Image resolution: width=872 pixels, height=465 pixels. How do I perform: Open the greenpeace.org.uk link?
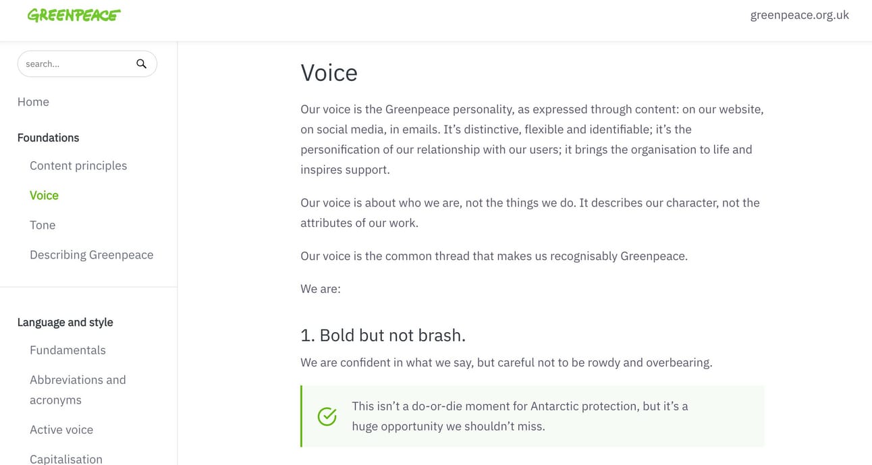click(x=800, y=15)
